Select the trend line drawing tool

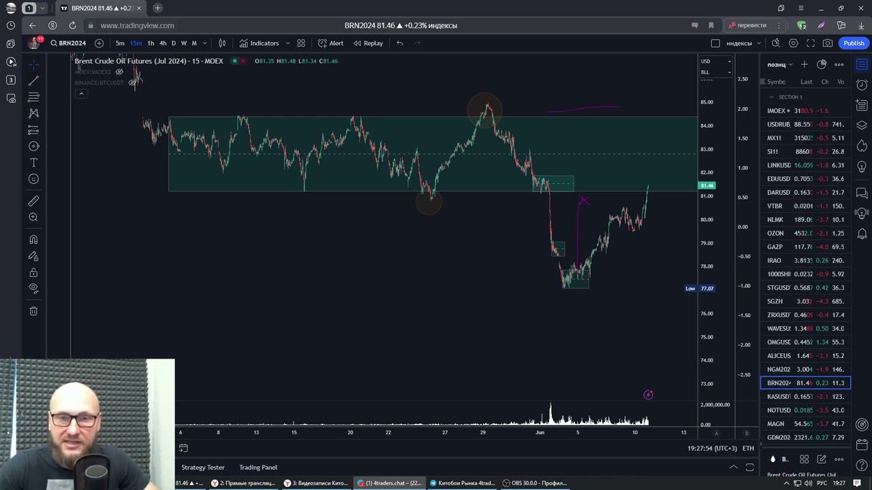pyautogui.click(x=33, y=80)
